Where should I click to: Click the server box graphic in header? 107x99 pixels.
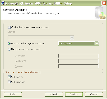100,13
